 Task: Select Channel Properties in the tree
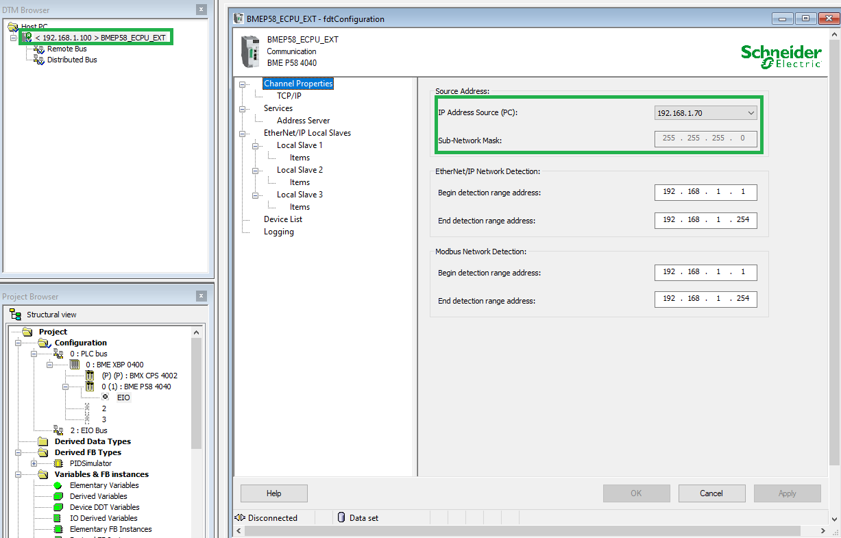(x=298, y=84)
